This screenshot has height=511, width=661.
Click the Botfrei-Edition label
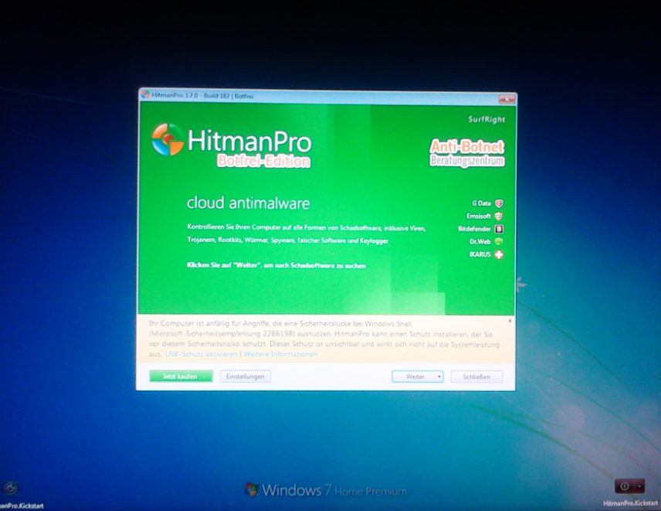[x=263, y=162]
